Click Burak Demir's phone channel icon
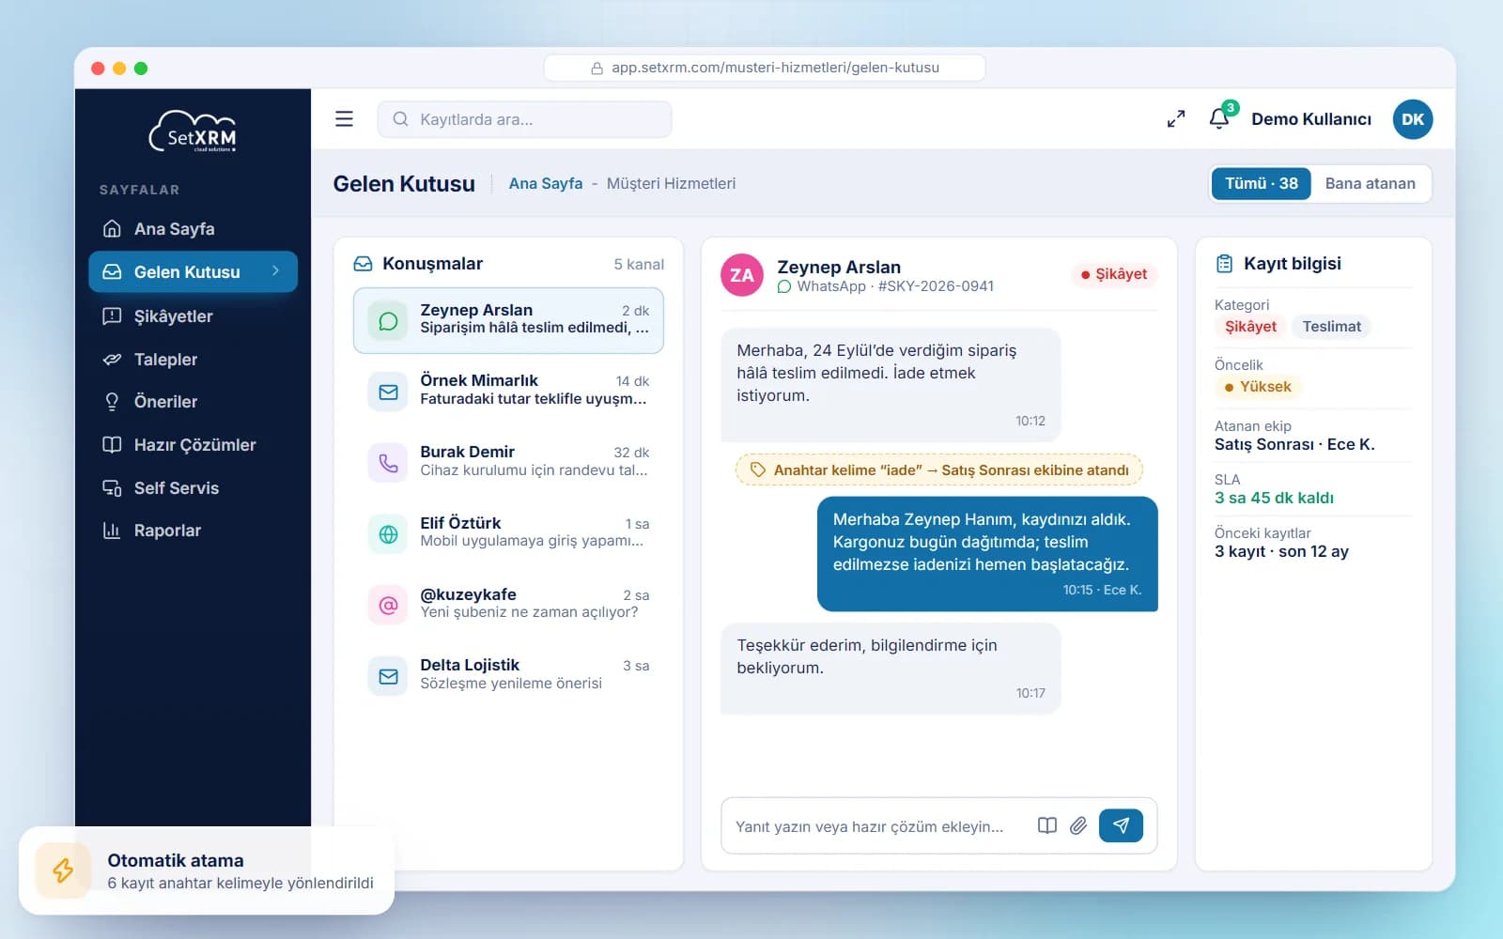Screen dimensions: 1503x939 tap(388, 463)
